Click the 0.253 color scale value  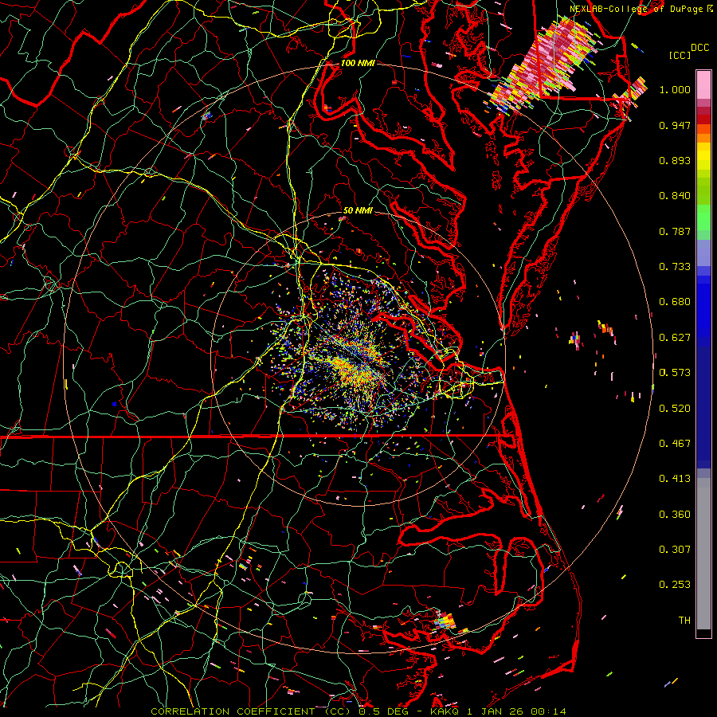[675, 585]
